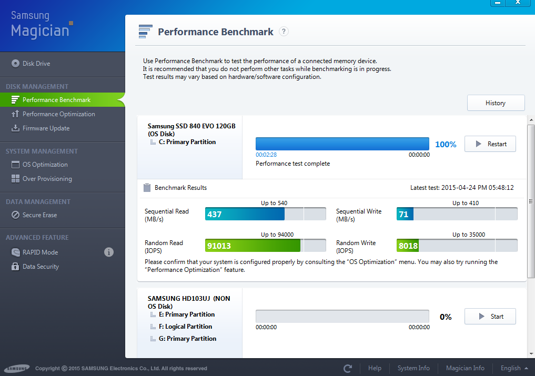Click the Random Write 8018 bar
The image size is (535, 376).
457,246
